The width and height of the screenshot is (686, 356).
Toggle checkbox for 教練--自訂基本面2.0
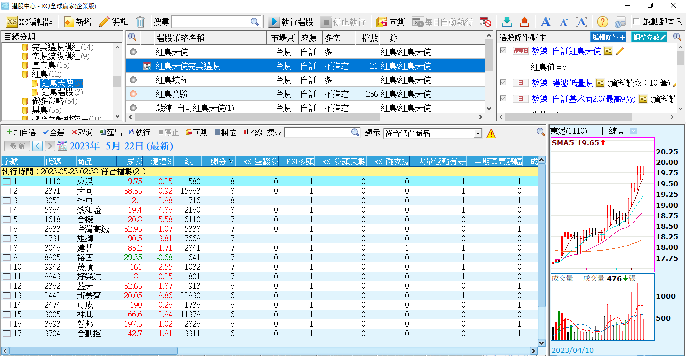(503, 99)
